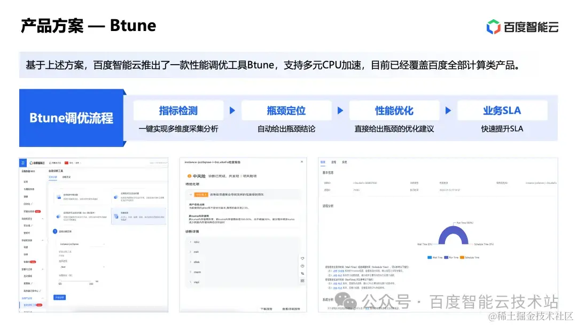Toggle Schedule Time legend swatch
Screen dimensions: 577x325
click(x=462, y=258)
